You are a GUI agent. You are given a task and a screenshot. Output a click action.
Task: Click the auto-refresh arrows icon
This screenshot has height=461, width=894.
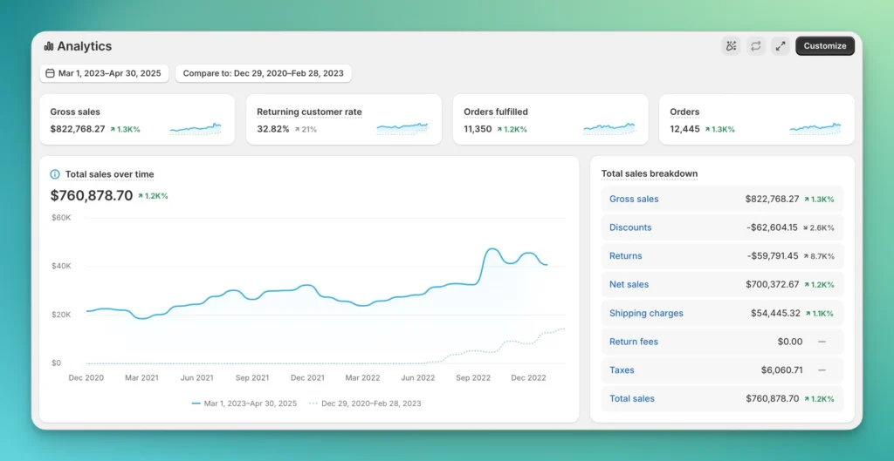[x=756, y=46]
